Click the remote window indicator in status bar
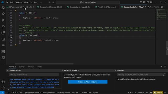Screen dimensions: 168x94 pyautogui.click(x=2, y=92)
